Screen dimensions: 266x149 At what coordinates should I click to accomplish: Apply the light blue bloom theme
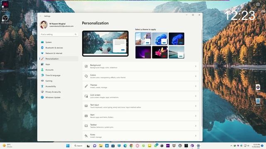(160, 39)
